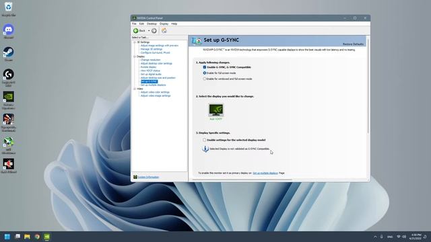This screenshot has width=431, height=242.
Task: Open the Display menu
Action: coord(164,24)
